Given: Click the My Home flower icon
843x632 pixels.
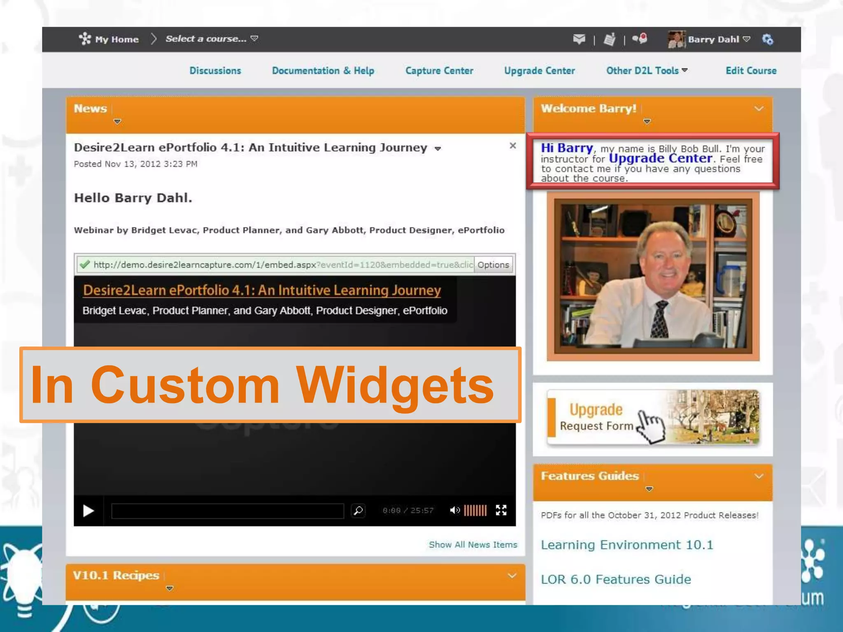Looking at the screenshot, I should (85, 39).
